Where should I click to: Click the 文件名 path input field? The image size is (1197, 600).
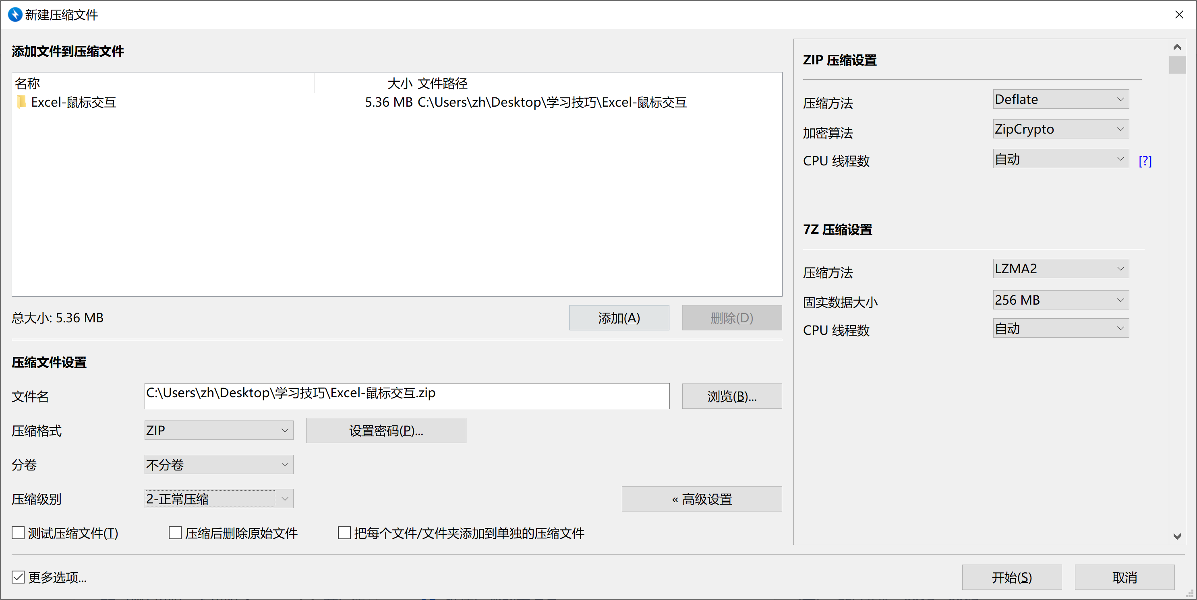pos(407,396)
